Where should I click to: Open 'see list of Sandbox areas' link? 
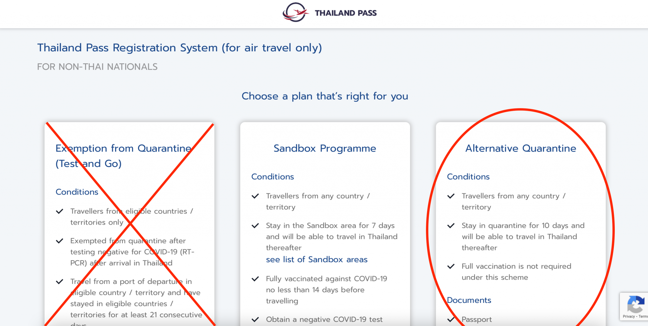316,259
